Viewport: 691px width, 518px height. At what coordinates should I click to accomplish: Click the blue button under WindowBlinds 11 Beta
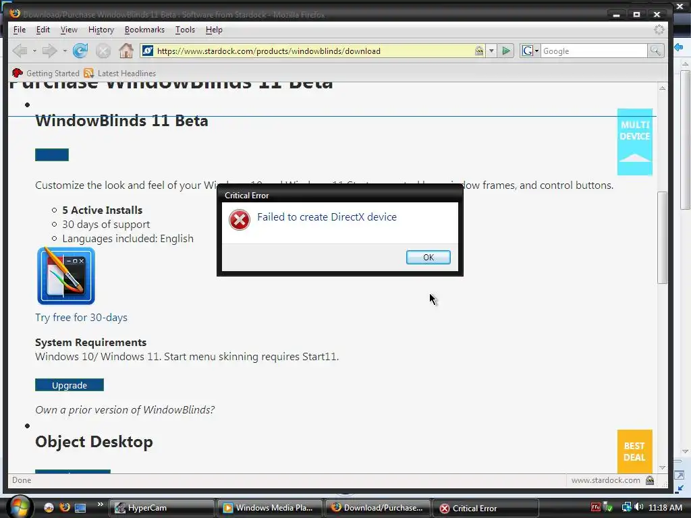click(52, 154)
